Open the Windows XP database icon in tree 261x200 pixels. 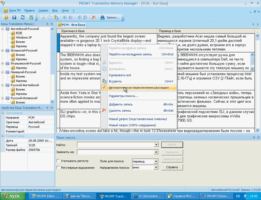click(x=13, y=37)
